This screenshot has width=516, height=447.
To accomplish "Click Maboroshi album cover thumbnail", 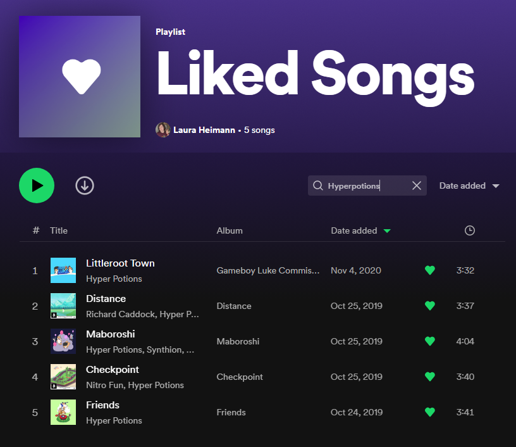I will pyautogui.click(x=63, y=341).
